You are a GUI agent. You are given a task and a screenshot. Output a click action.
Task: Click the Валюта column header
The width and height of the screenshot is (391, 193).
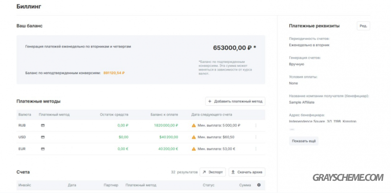(25, 115)
